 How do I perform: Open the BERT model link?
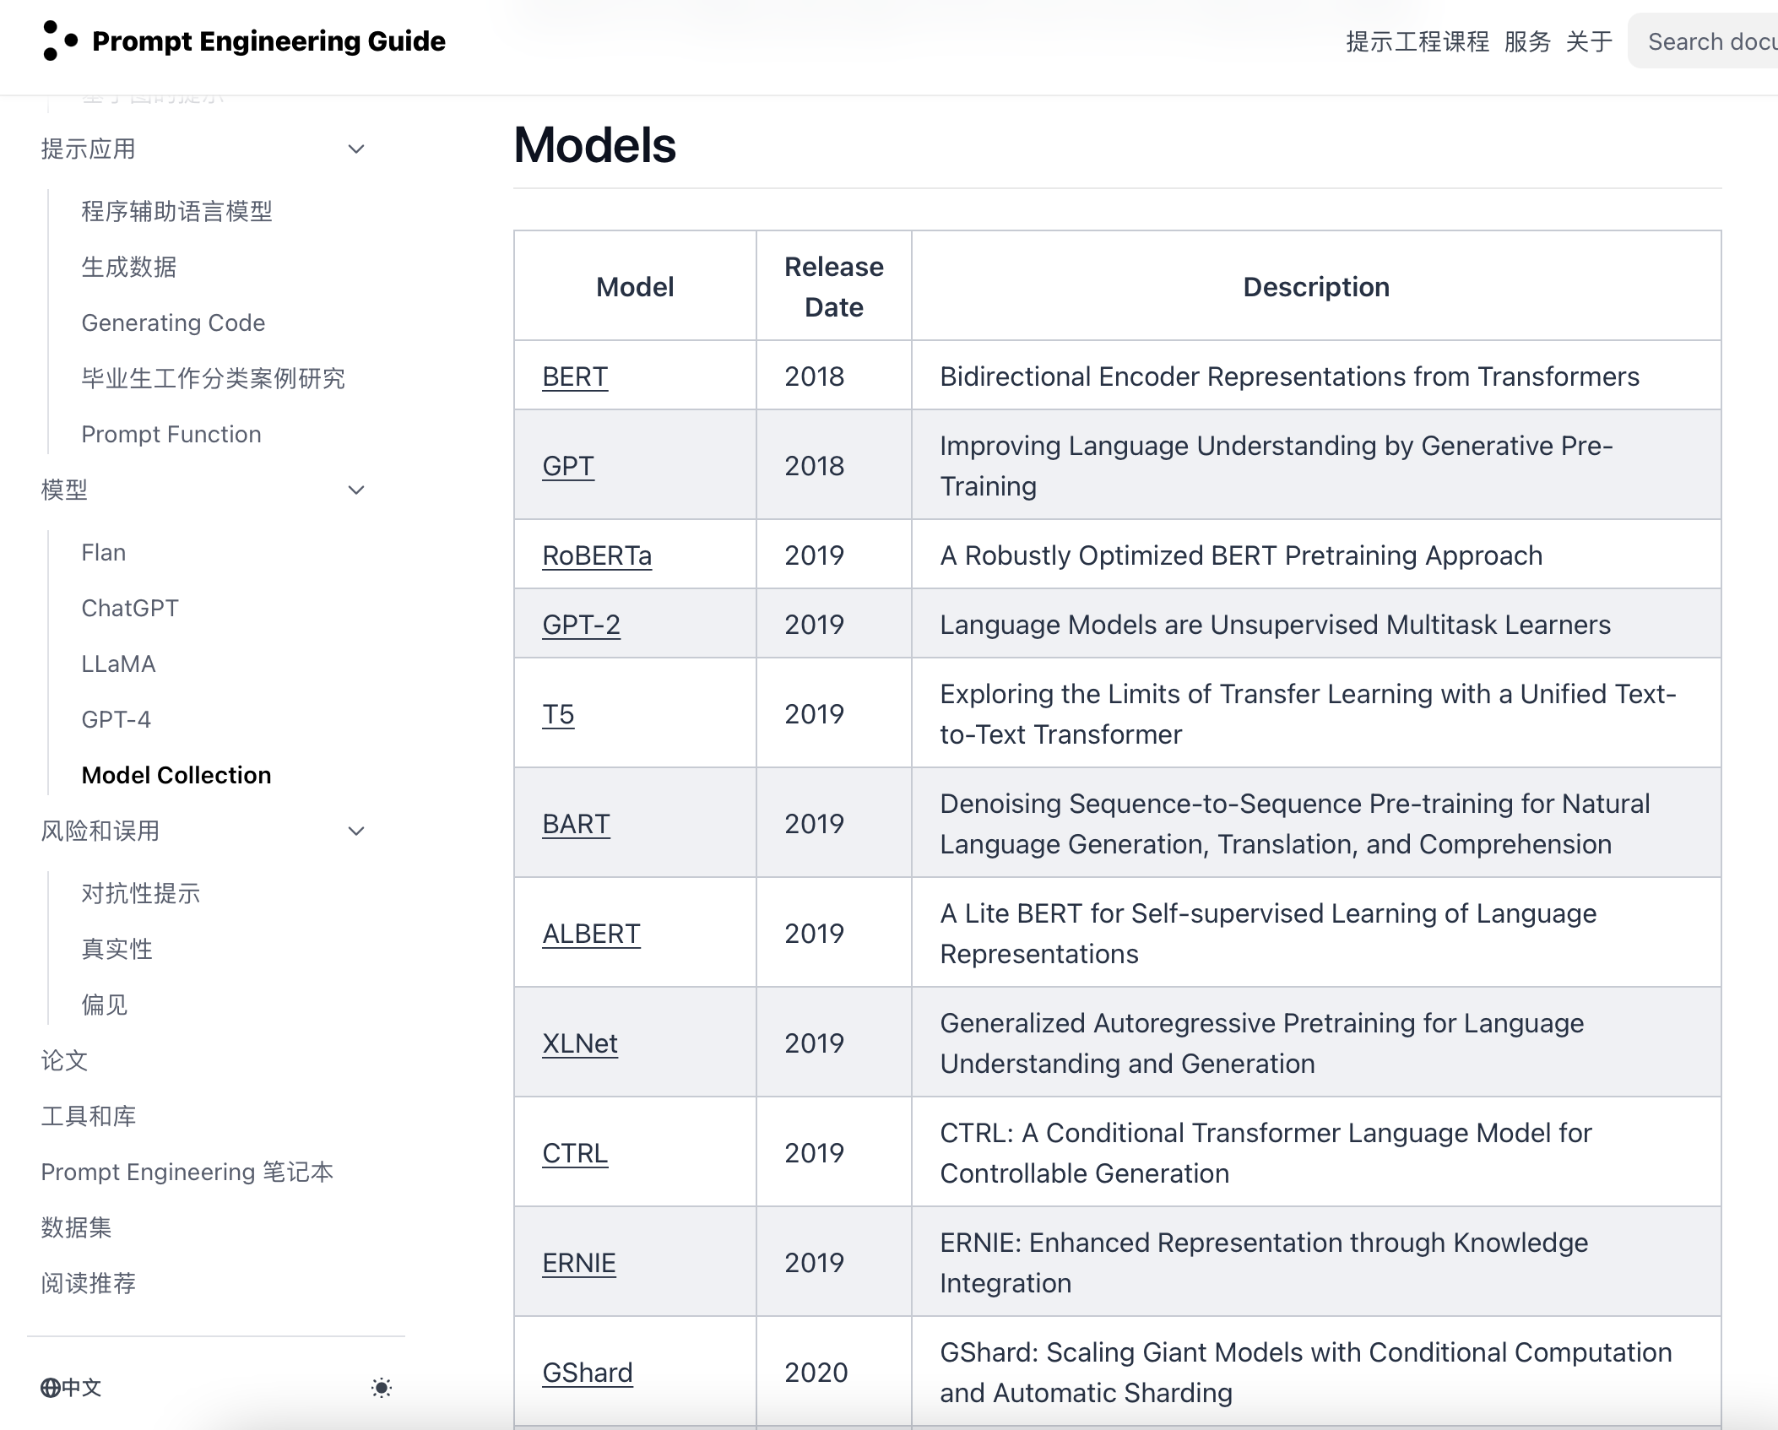pyautogui.click(x=575, y=377)
